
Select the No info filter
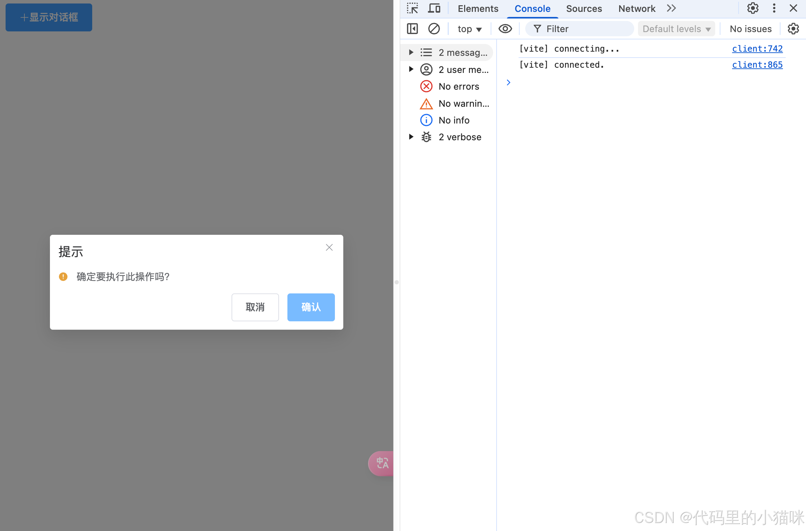click(454, 120)
